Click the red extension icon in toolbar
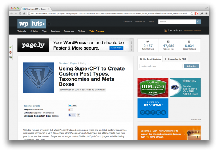Viewport: 218px width, 152px height. [x=197, y=13]
